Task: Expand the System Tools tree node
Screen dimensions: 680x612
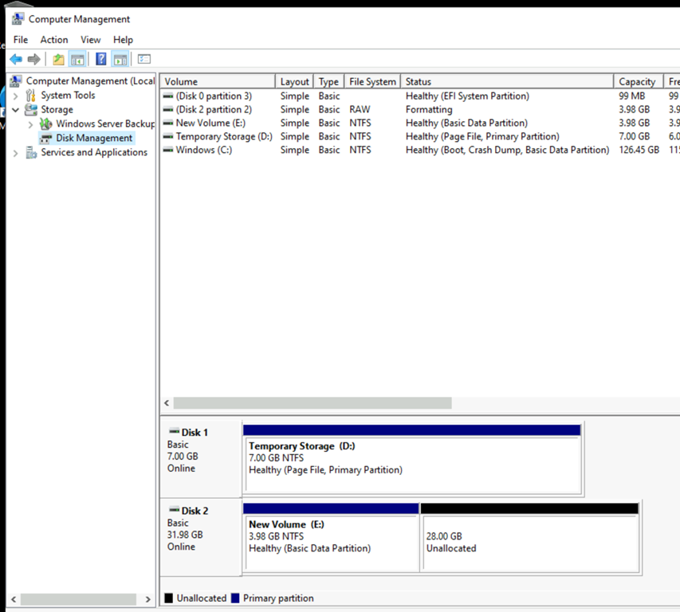Action: pos(15,96)
